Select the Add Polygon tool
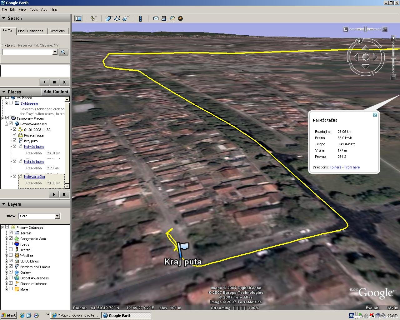This screenshot has height=320, width=400. pyautogui.click(x=108, y=18)
